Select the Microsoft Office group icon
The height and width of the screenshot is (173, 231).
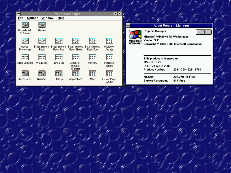pos(109,57)
